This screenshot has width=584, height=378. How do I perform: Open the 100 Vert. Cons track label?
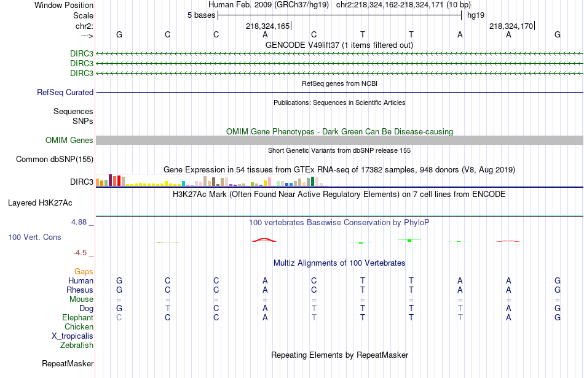click(x=34, y=237)
